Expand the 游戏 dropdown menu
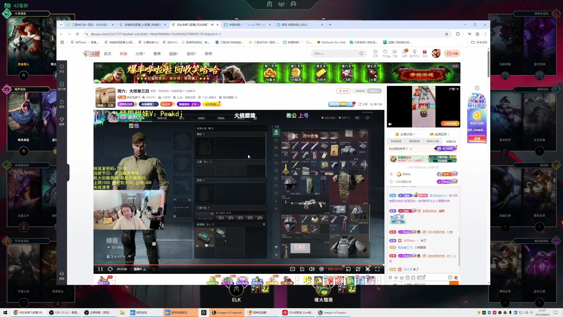563x317 pixels. tap(191, 54)
